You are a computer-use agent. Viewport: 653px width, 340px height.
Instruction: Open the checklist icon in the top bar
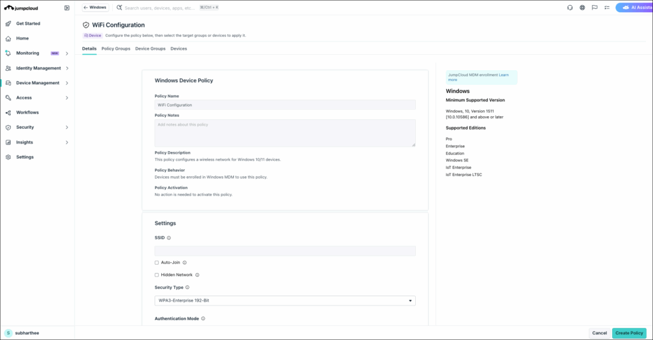pyautogui.click(x=607, y=8)
